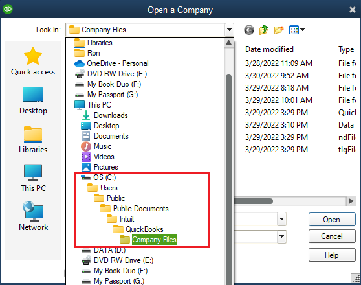
Task: Select Libraries in the places sidebar
Action: (x=33, y=140)
